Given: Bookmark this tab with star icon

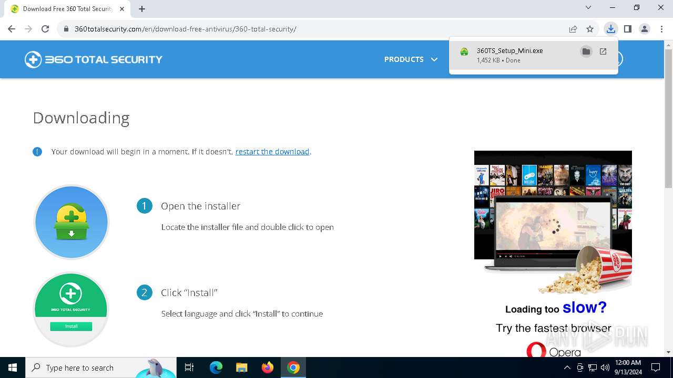Looking at the screenshot, I should [590, 29].
